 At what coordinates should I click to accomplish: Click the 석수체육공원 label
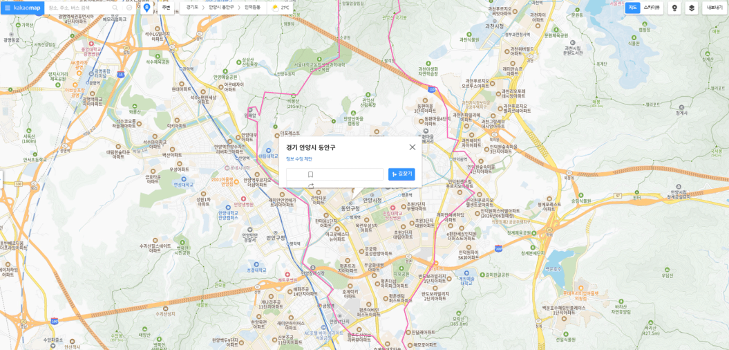[156, 62]
